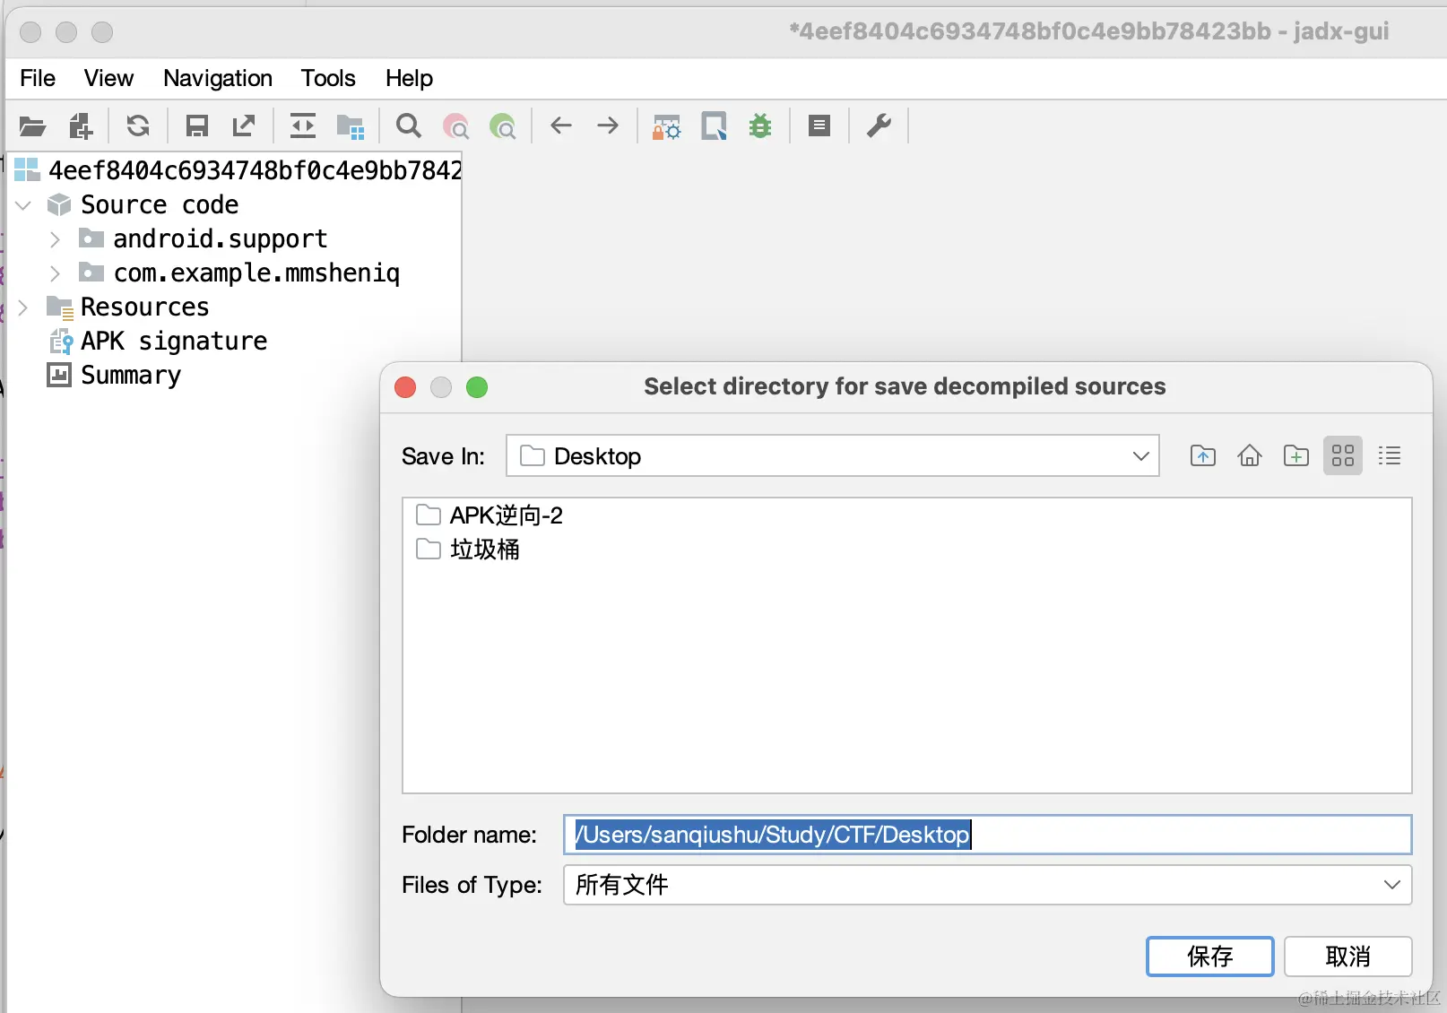
Task: Open Text search with the magnifier icon
Action: click(409, 126)
